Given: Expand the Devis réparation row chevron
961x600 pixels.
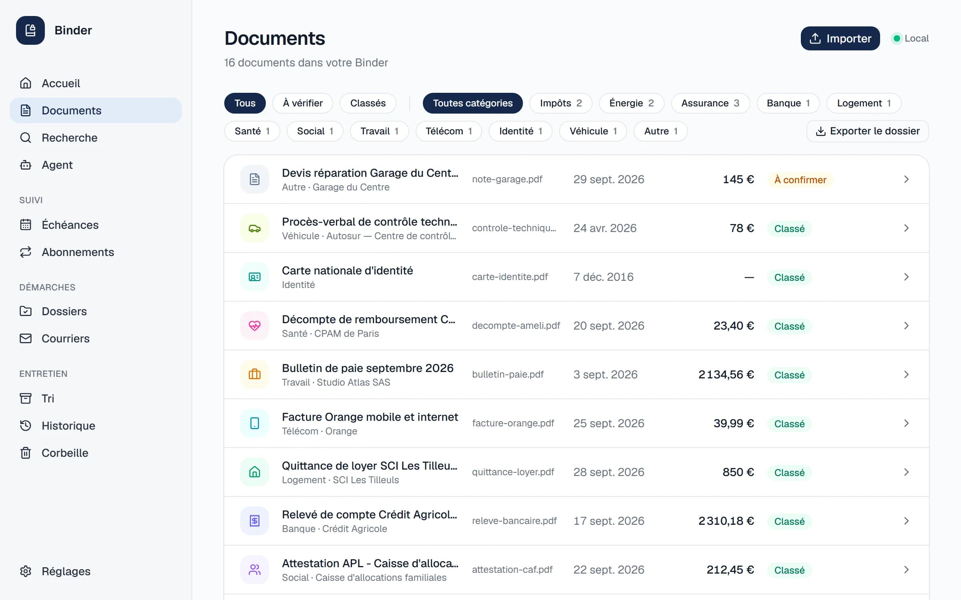Looking at the screenshot, I should (907, 179).
